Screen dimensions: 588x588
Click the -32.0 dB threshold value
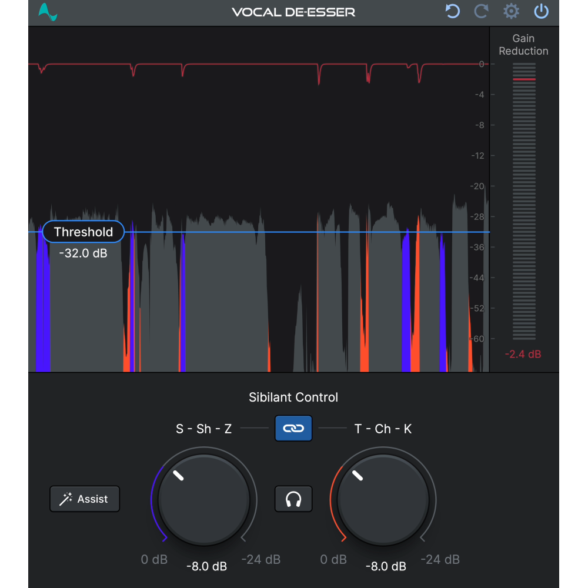pos(82,253)
